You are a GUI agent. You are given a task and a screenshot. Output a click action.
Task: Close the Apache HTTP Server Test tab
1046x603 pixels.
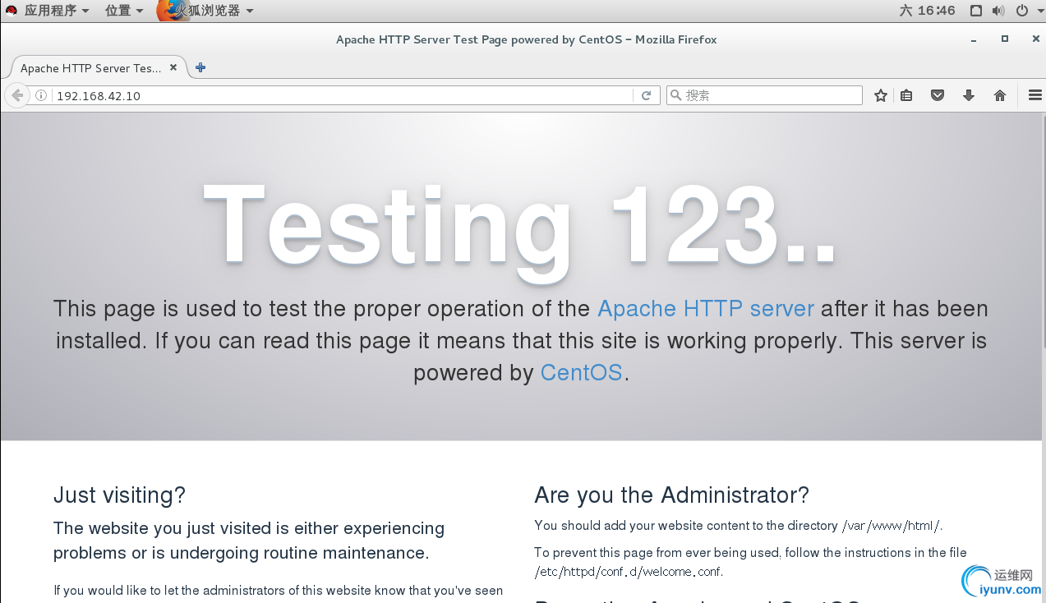pos(173,67)
